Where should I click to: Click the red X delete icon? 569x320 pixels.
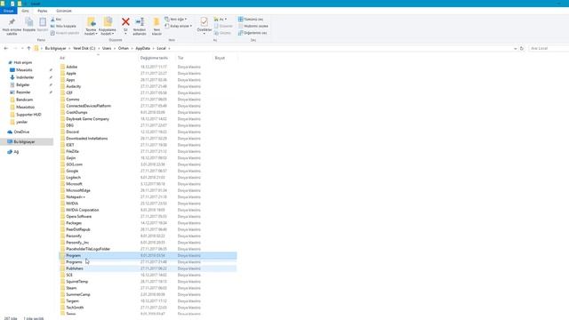pyautogui.click(x=125, y=21)
